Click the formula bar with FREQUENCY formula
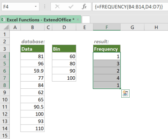The width and height of the screenshot is (168, 139). [130, 7]
